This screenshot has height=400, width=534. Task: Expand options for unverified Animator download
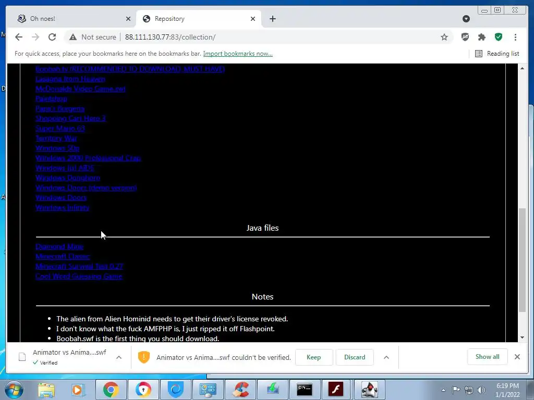point(386,357)
